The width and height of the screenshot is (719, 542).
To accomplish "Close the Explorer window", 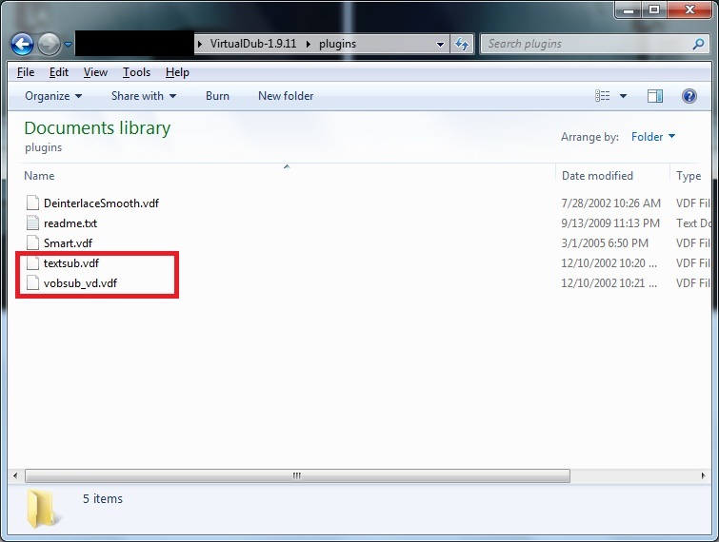I will tap(689, 10).
